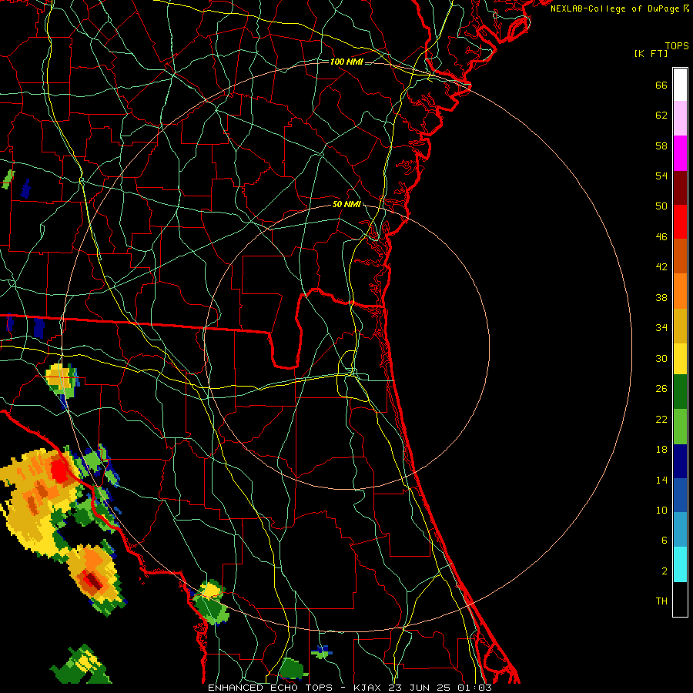
Task: Click the "50" legend value
Action: (x=661, y=206)
